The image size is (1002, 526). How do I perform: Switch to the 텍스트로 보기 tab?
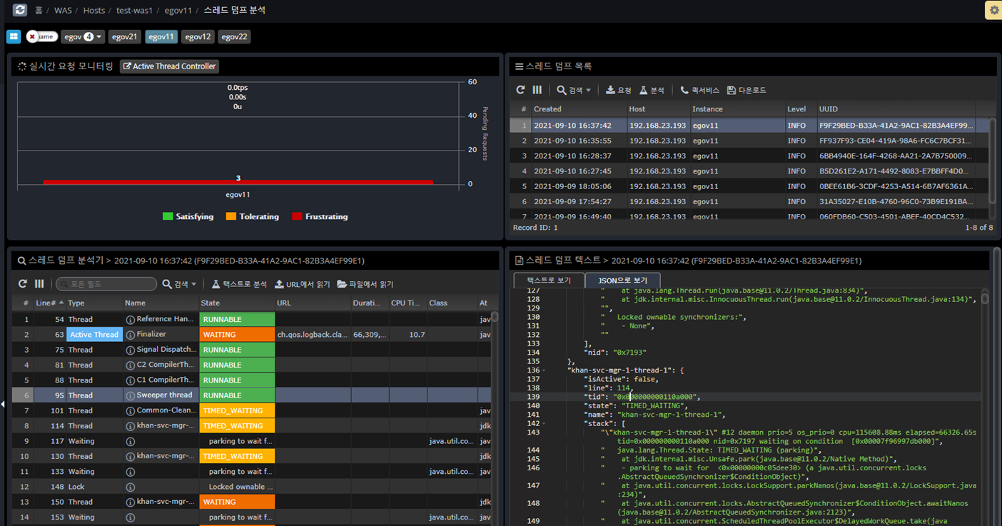[x=548, y=280]
